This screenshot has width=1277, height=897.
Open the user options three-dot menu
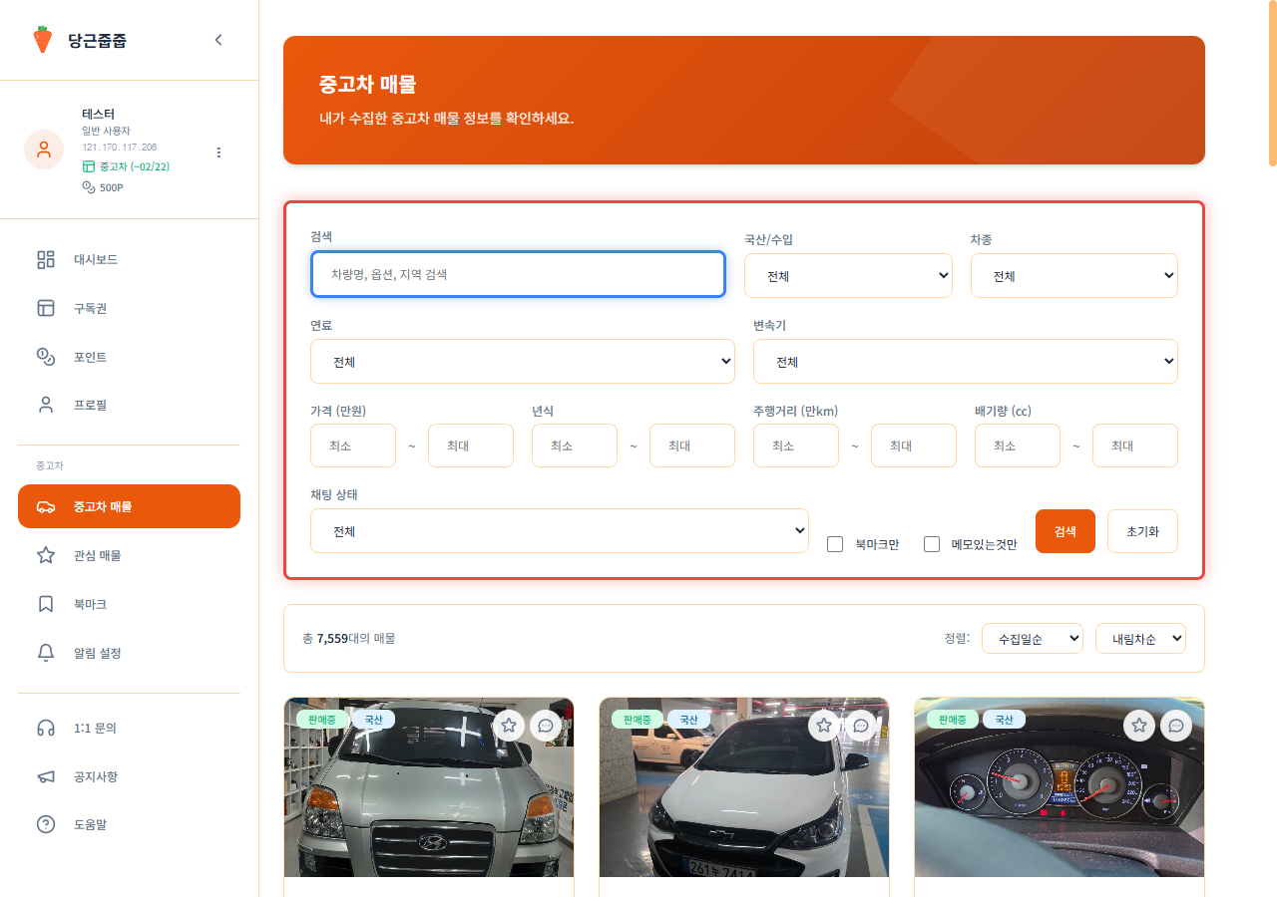coord(218,152)
